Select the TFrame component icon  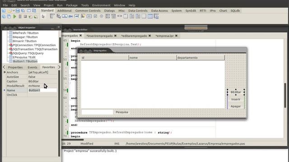tap(150, 16)
